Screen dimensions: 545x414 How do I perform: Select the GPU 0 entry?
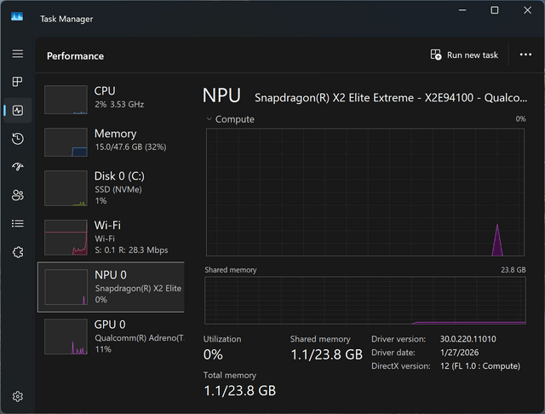(111, 336)
